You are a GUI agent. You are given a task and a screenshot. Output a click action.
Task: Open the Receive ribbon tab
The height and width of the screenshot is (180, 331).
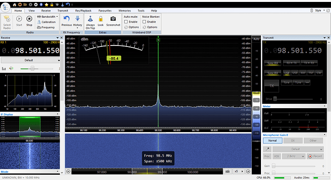pos(46,11)
